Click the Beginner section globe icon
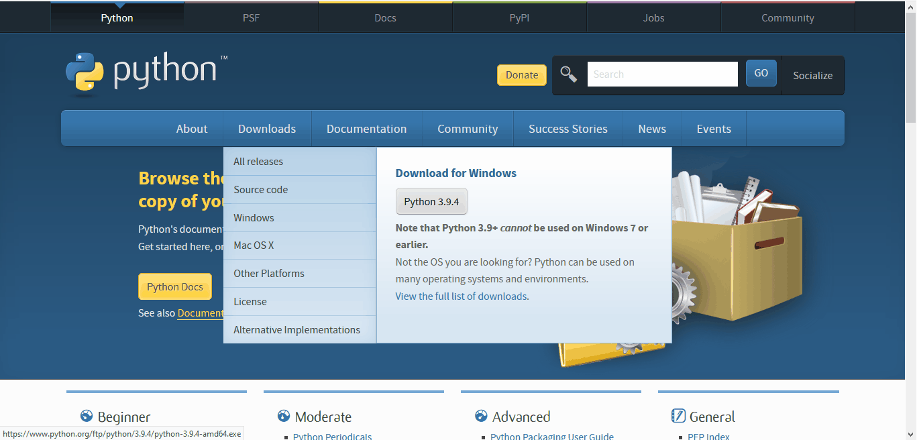Image resolution: width=917 pixels, height=440 pixels. (86, 417)
